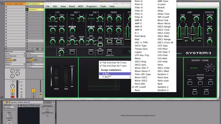Open track 1 All Channels dropdown
Viewport: 221px width, 124px height.
pyautogui.click(x=15, y=56)
